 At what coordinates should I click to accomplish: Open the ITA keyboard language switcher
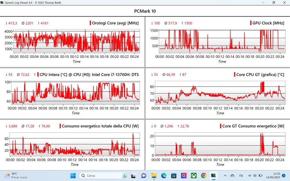pos(241,175)
